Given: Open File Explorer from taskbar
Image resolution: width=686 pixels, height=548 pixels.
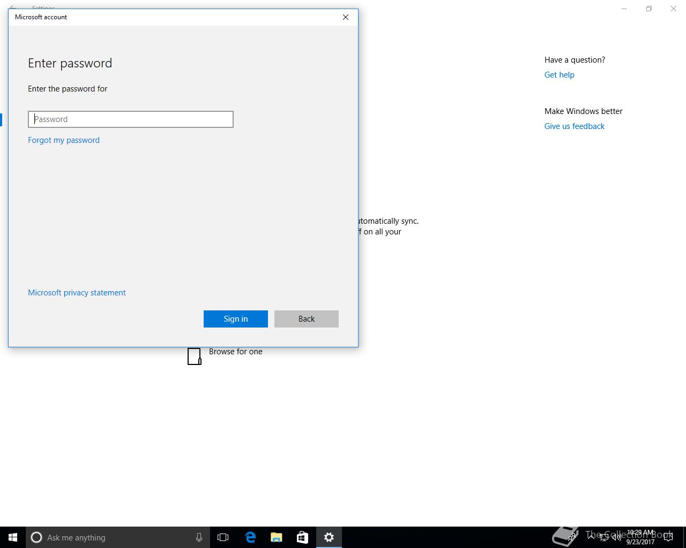Looking at the screenshot, I should tap(276, 537).
